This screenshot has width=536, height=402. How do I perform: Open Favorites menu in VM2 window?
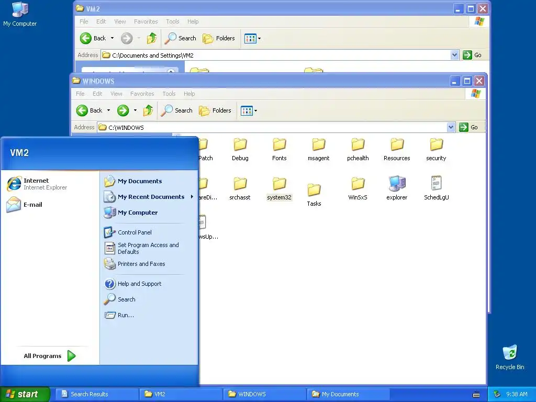pos(146,21)
